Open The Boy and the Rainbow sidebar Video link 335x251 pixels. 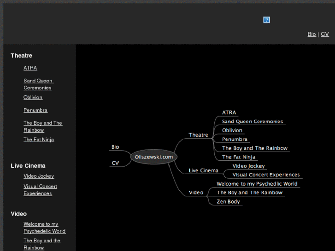tap(42, 244)
